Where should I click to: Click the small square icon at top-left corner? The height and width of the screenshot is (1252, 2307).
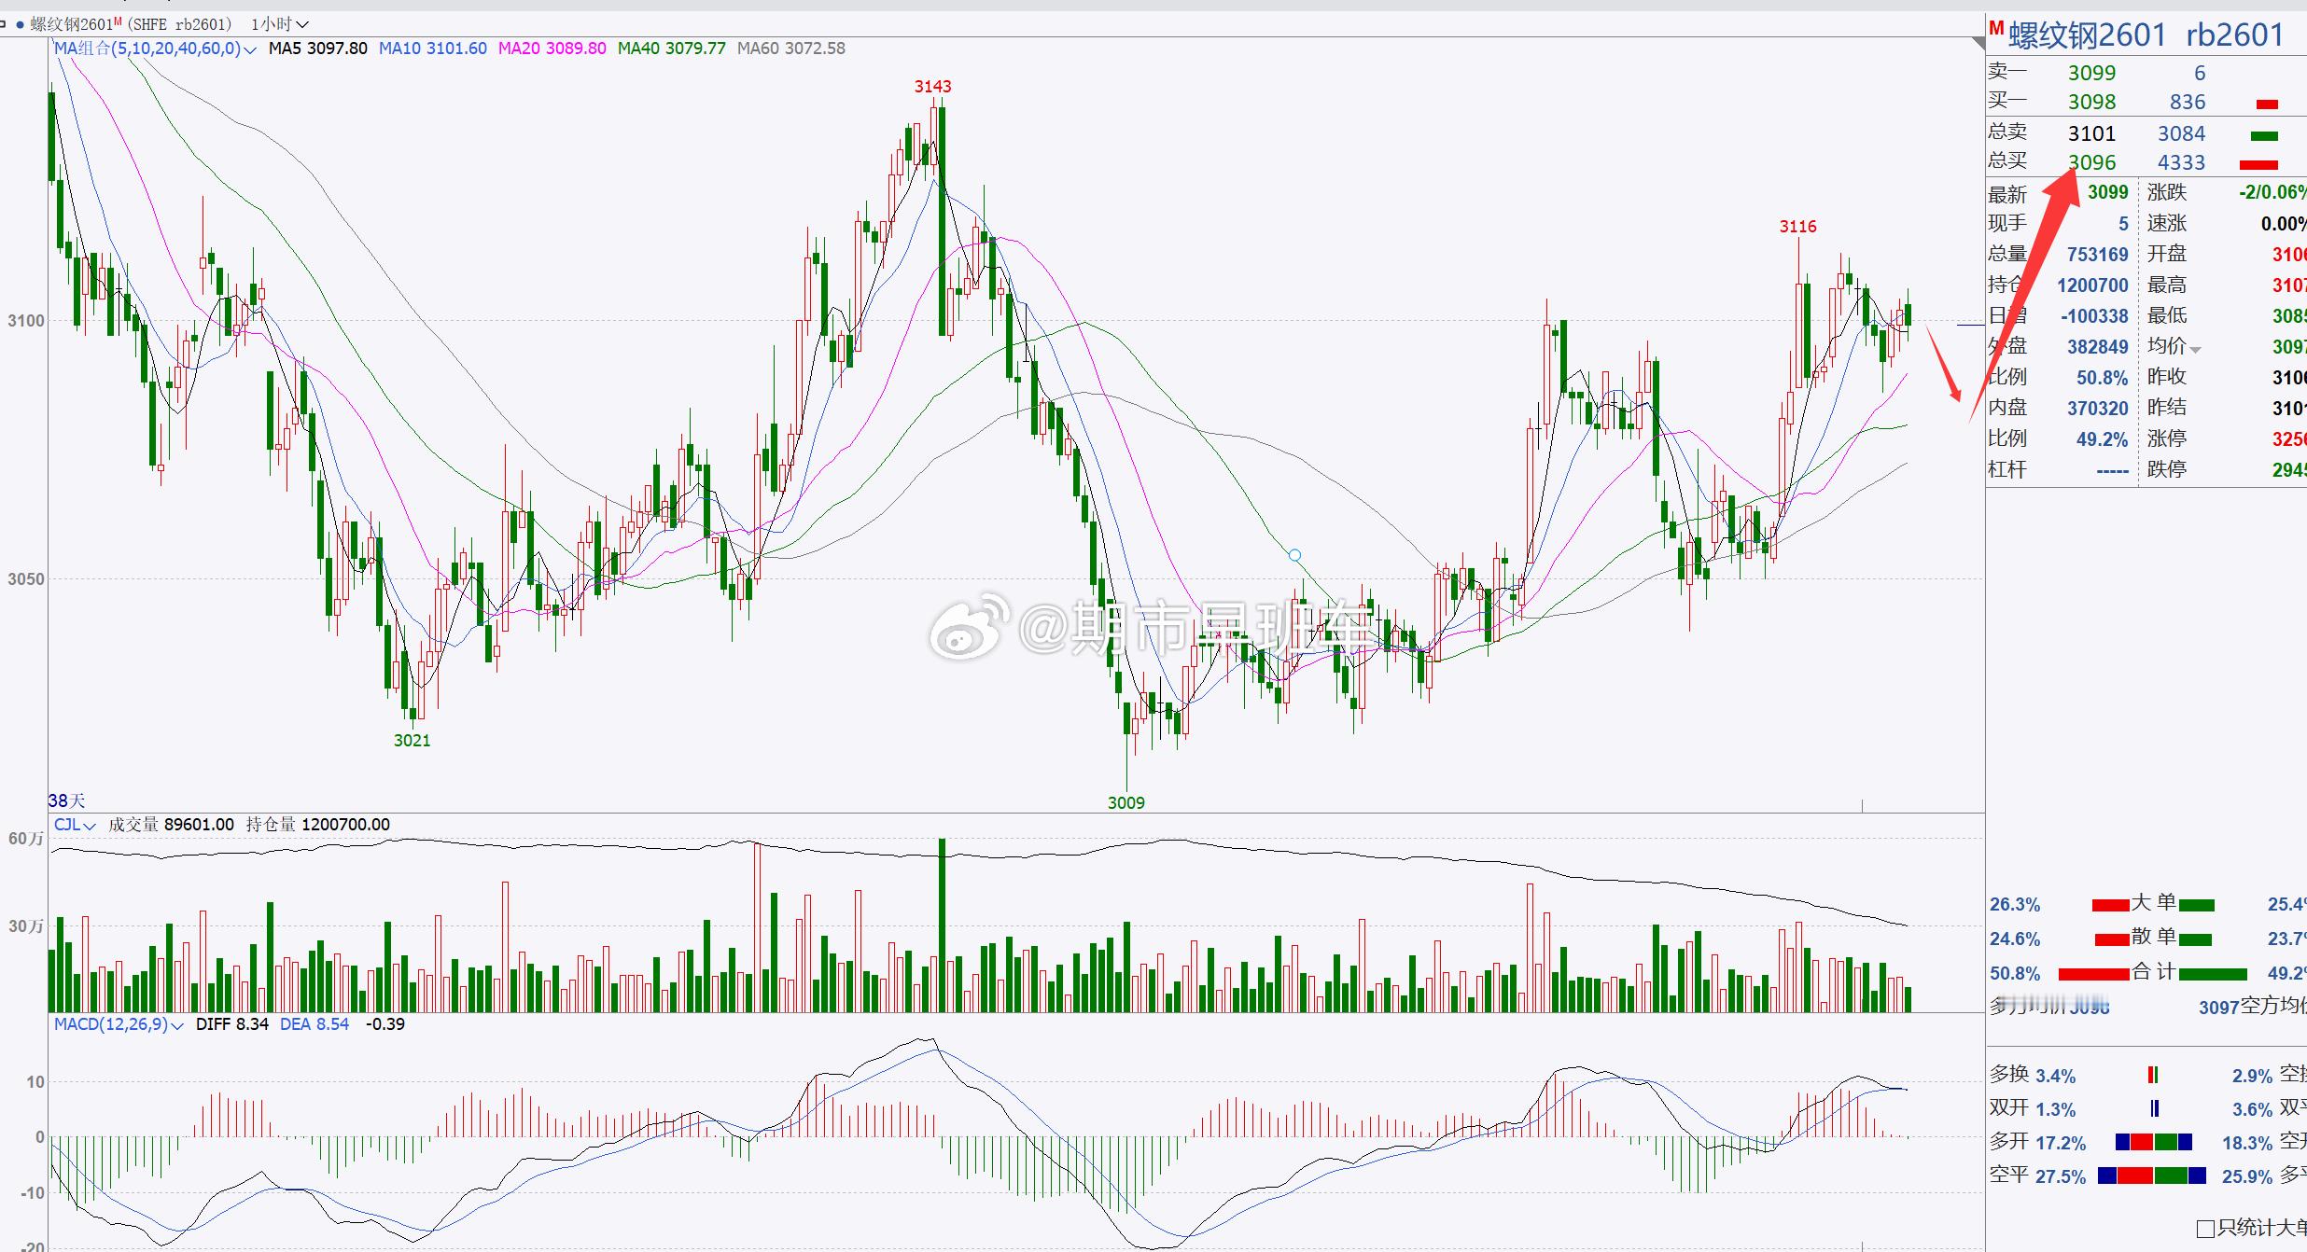click(4, 24)
